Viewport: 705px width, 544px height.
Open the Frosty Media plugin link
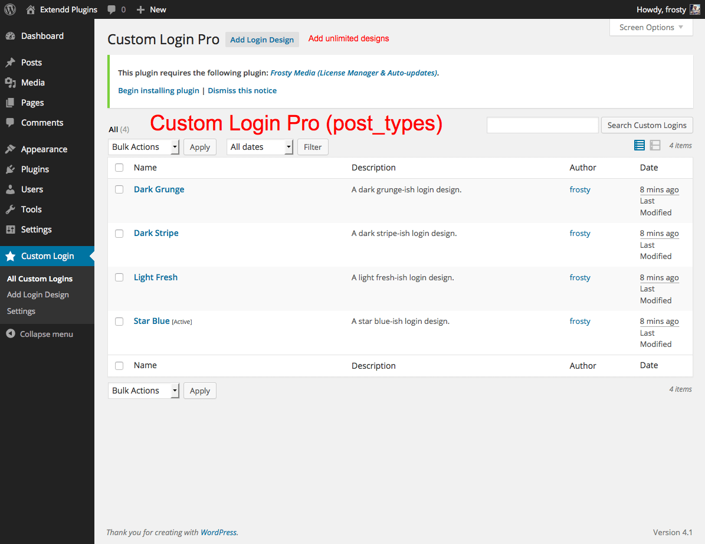(x=354, y=73)
